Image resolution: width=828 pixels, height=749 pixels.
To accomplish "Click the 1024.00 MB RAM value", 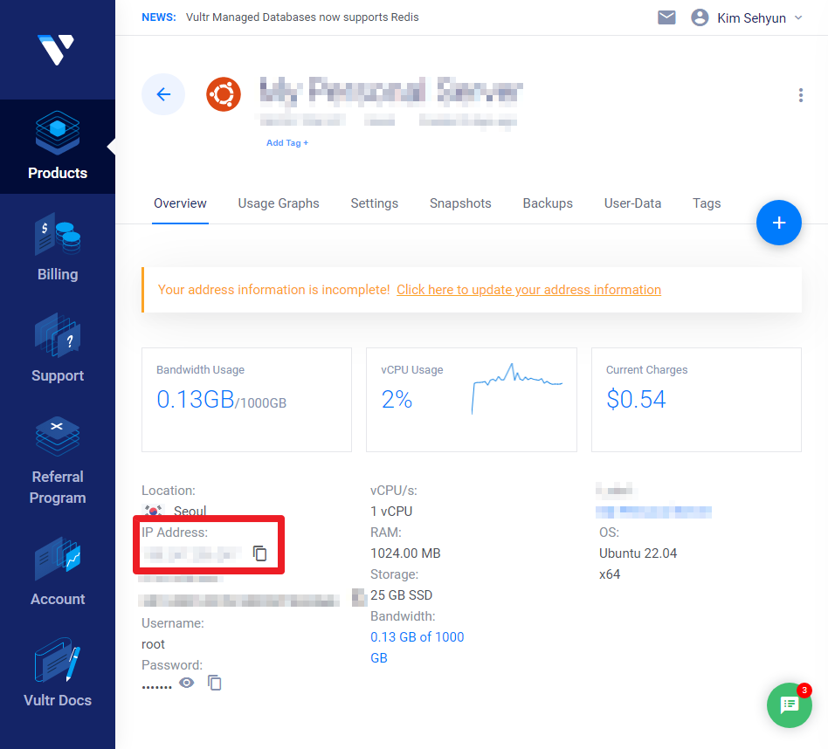I will tap(405, 553).
